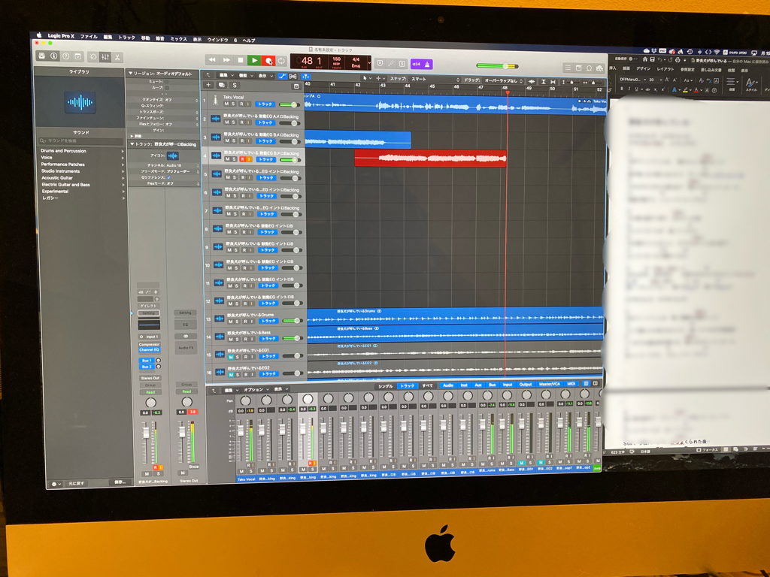Collapse the トラック inspector section
Viewport: 770px width, 577px height.
tap(131, 143)
